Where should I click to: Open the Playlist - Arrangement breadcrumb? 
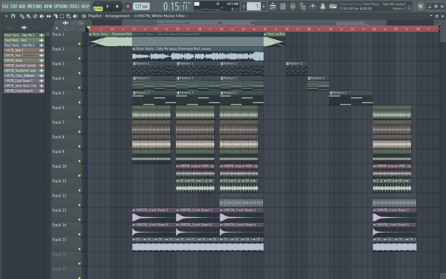(109, 16)
